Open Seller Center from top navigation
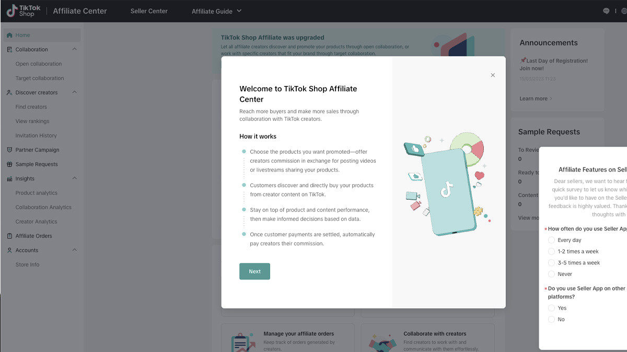The width and height of the screenshot is (627, 352). click(x=149, y=11)
